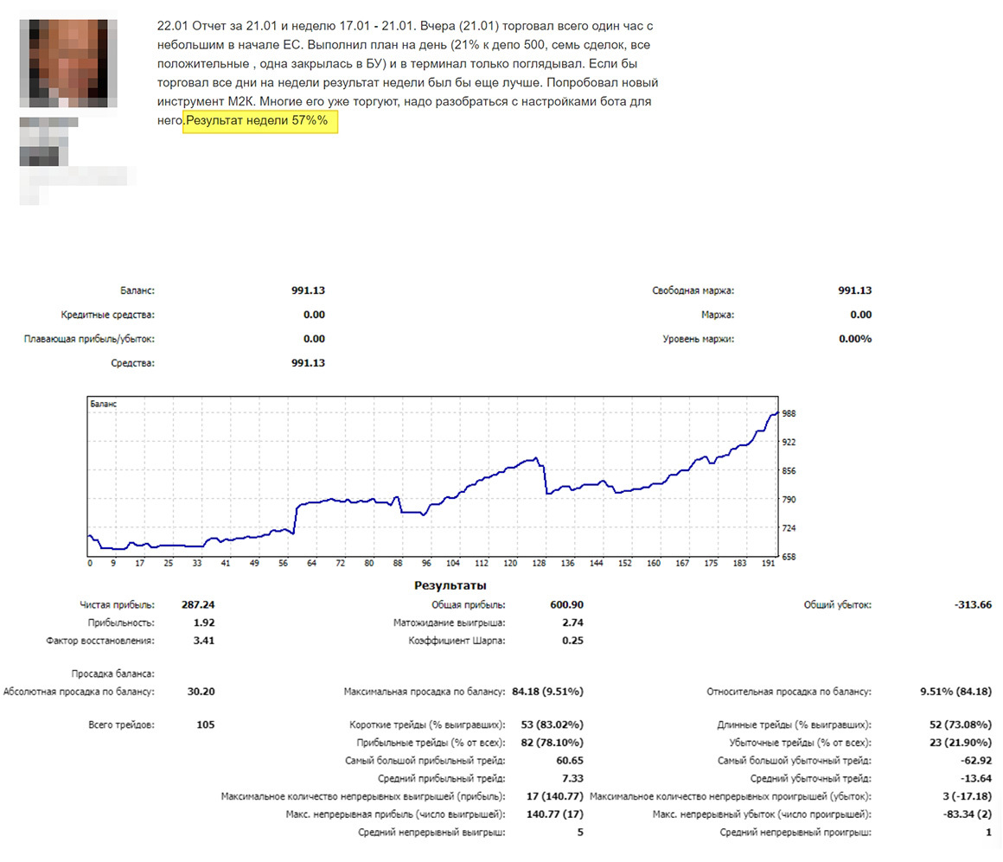Viewport: 1003px width, 862px height.
Task: Click the "Фактор восстановления" value 3.41
Action: tap(204, 641)
